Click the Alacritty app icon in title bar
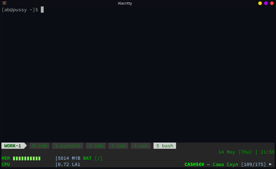 (4, 3)
